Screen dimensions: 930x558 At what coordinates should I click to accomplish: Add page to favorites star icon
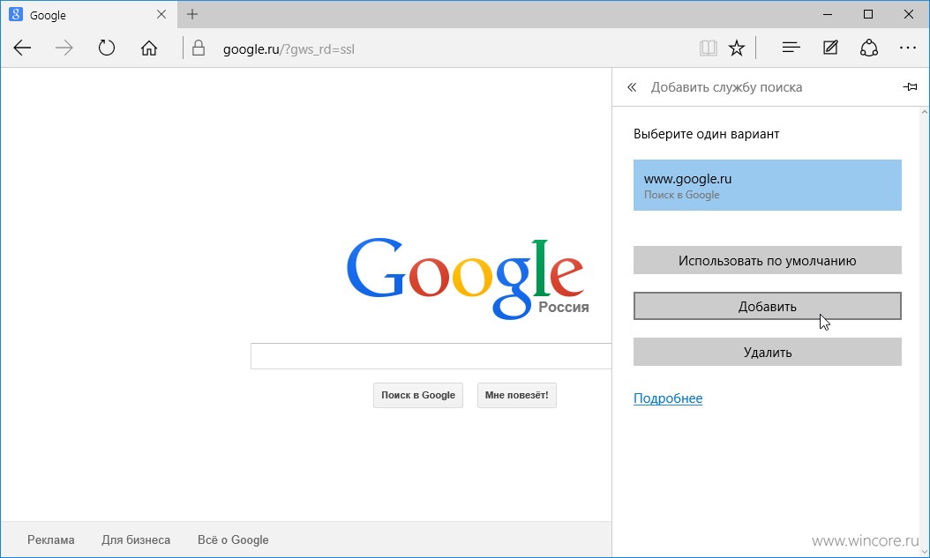click(x=737, y=48)
